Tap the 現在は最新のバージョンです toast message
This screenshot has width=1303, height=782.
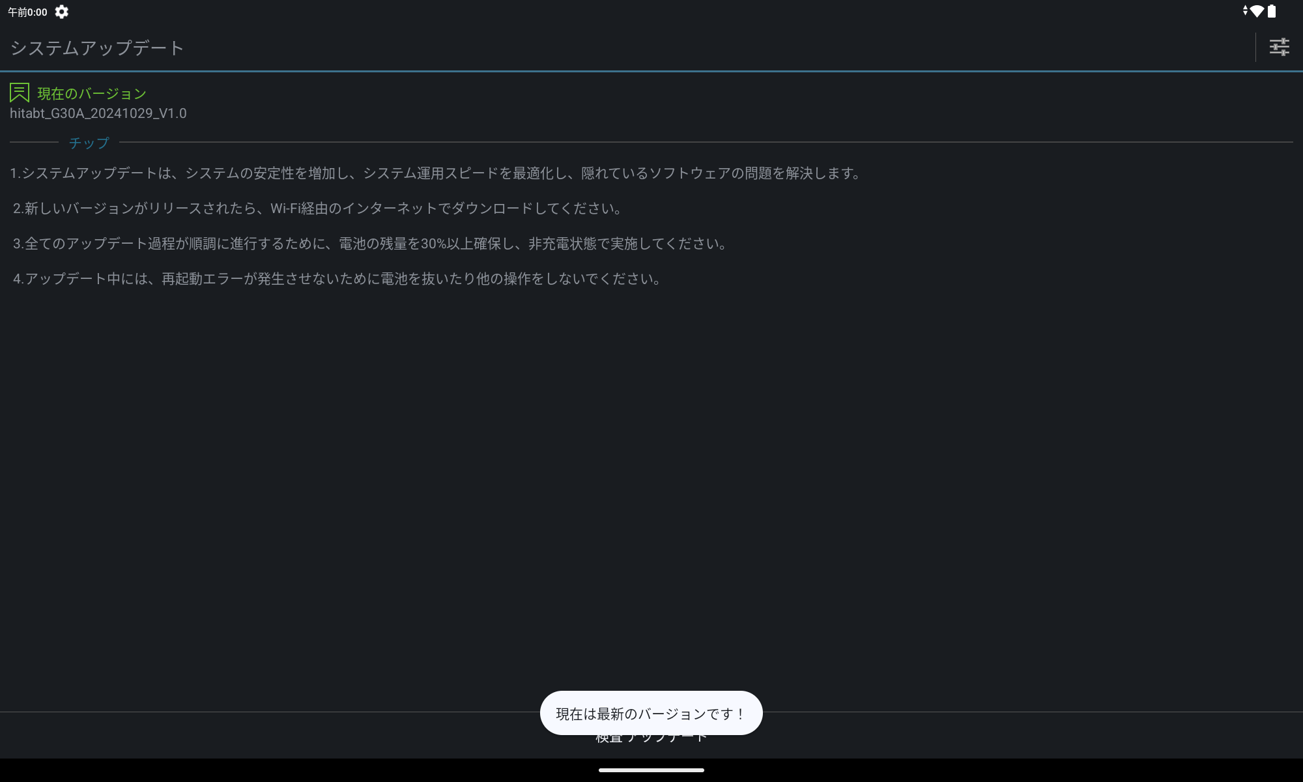651,714
